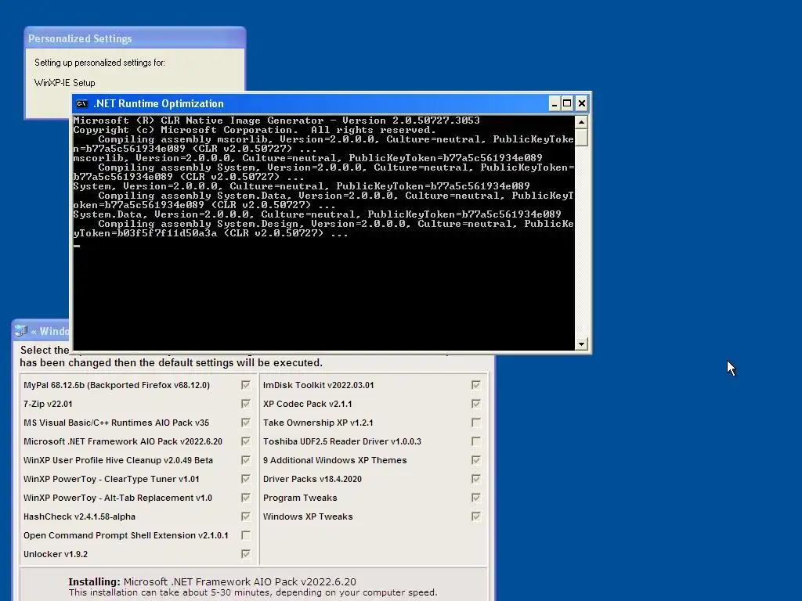Click the console scrollbar thumb
The height and width of the screenshot is (601, 802).
coord(581,136)
